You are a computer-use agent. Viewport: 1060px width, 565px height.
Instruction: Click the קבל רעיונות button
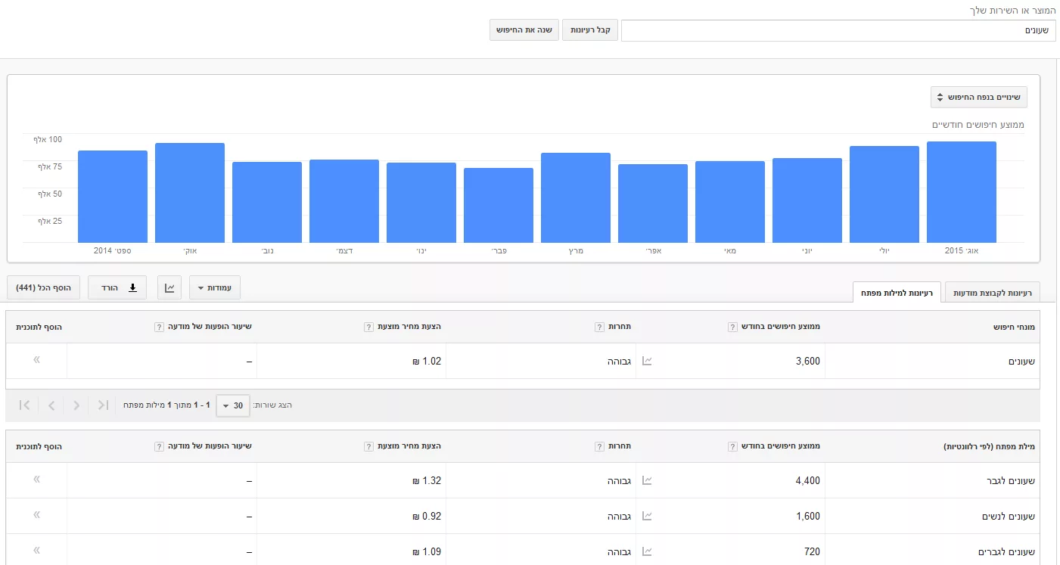[590, 30]
